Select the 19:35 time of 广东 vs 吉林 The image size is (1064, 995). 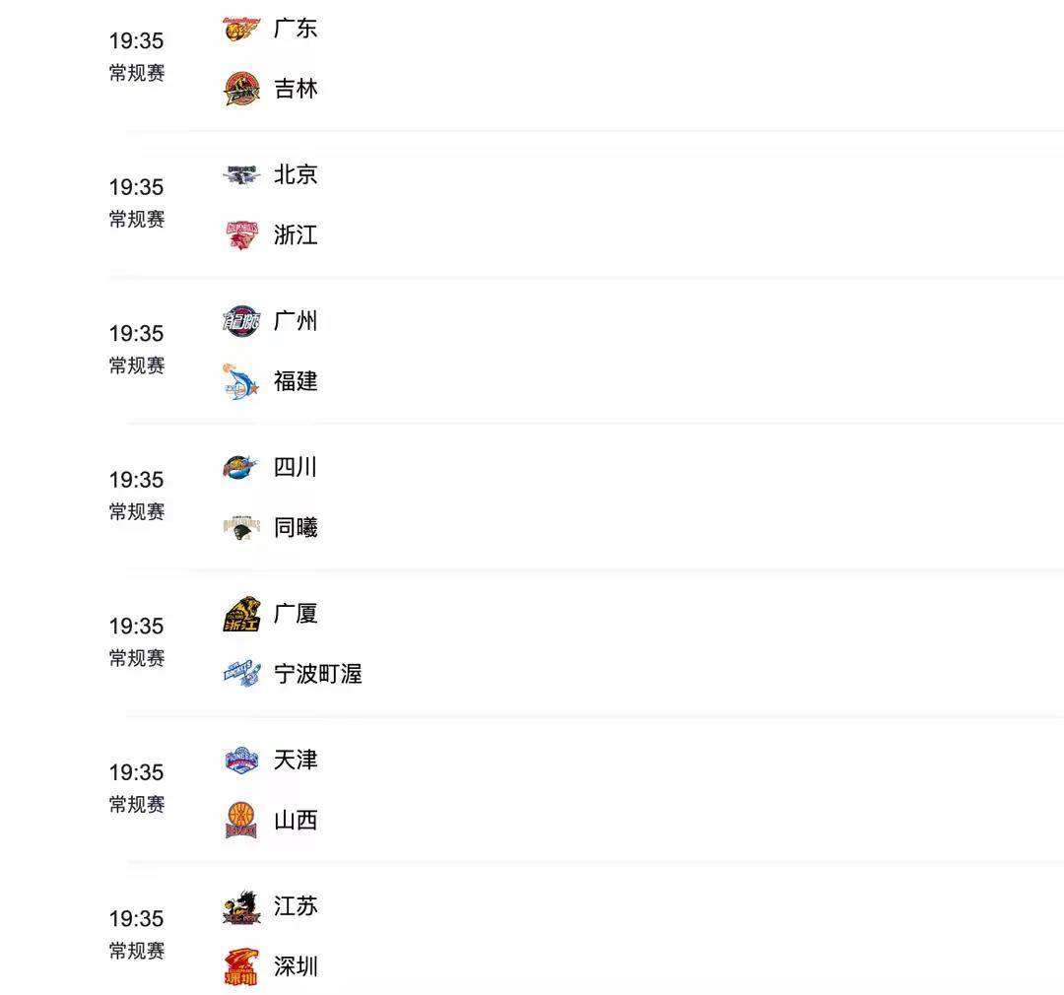tap(136, 40)
